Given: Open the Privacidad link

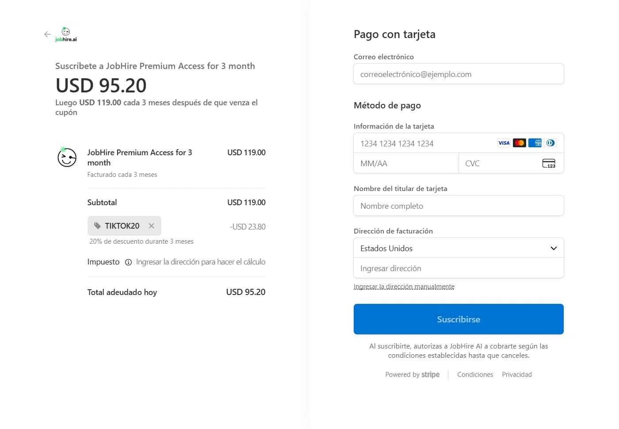Looking at the screenshot, I should (x=517, y=375).
